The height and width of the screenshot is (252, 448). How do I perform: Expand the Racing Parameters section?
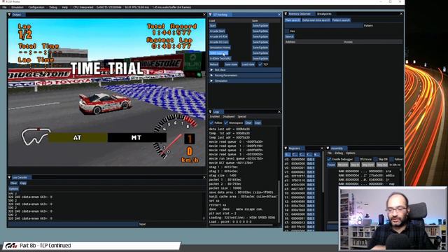click(x=245, y=76)
